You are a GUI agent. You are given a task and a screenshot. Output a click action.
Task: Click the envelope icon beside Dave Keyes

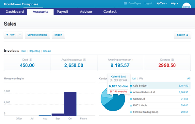pyautogui.click(x=125, y=4)
